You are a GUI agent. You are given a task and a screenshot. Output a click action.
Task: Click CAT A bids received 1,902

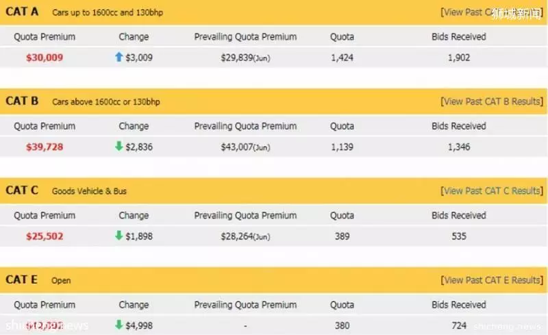[459, 58]
